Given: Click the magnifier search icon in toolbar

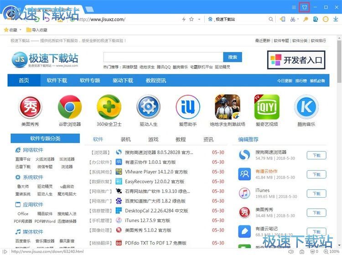Looking at the screenshot, I should tap(271, 20).
